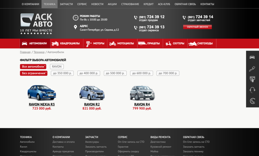The width and height of the screenshot is (259, 156).
Task: Click the Обратный звонок button
Action: (x=197, y=27)
